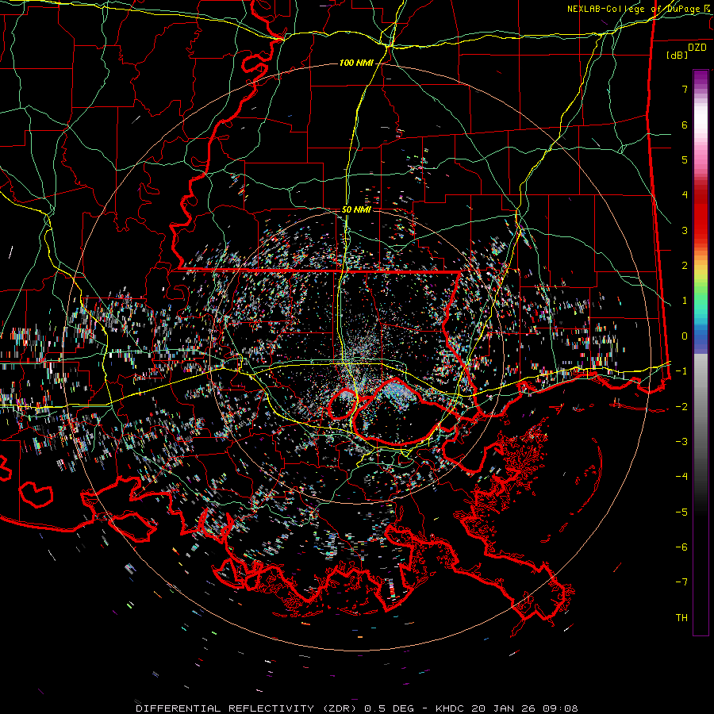This screenshot has width=714, height=714.
Task: Click the 4 value on color scale
Action: point(685,195)
